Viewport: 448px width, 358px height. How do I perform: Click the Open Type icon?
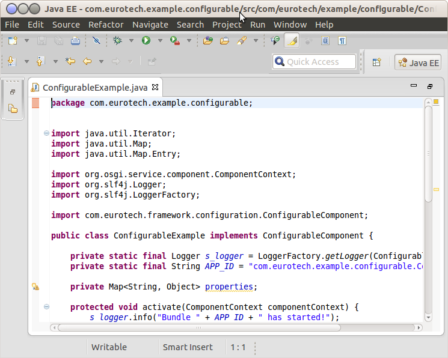click(x=208, y=41)
